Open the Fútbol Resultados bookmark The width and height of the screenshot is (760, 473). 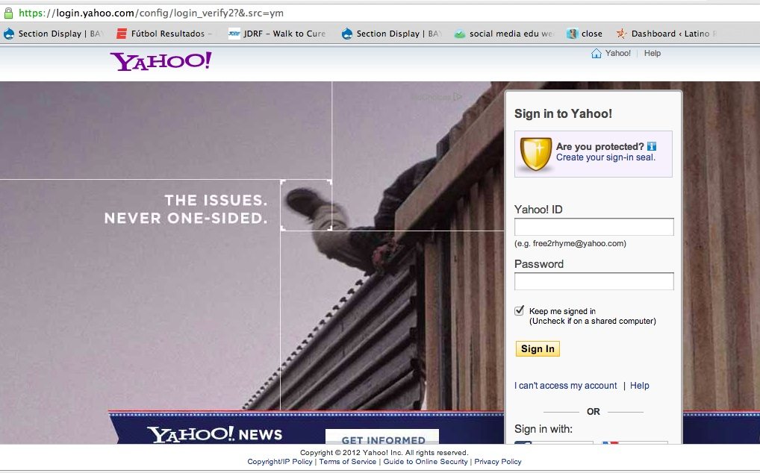163,34
